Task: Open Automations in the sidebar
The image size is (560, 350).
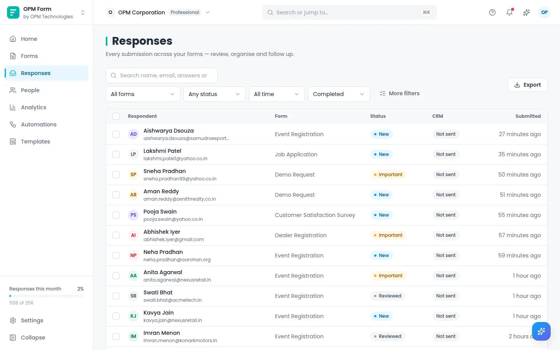Action: pyautogui.click(x=47, y=124)
